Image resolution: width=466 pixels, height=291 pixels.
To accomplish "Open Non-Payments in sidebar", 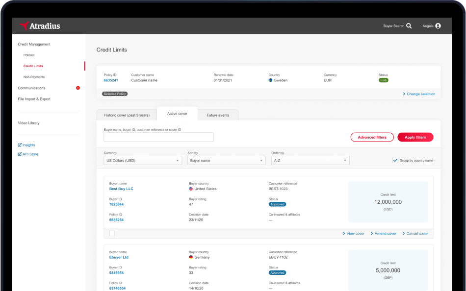I will [34, 77].
